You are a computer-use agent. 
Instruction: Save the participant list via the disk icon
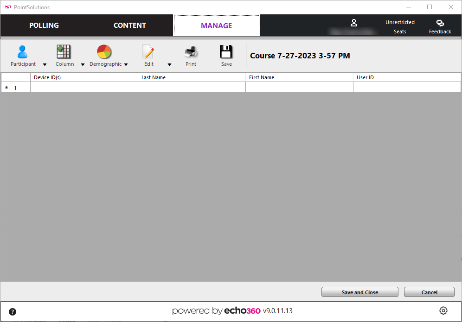pyautogui.click(x=226, y=52)
